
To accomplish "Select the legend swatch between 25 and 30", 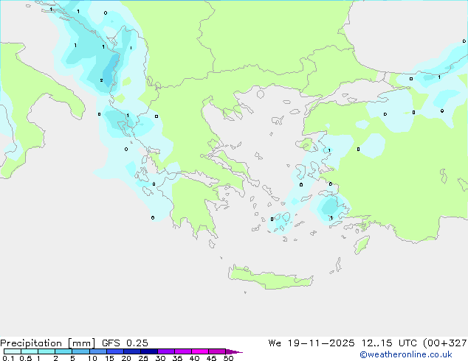I will point(148,351).
